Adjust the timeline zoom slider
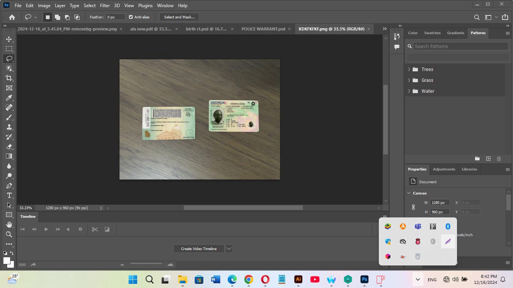The image size is (513, 288). [x=146, y=264]
